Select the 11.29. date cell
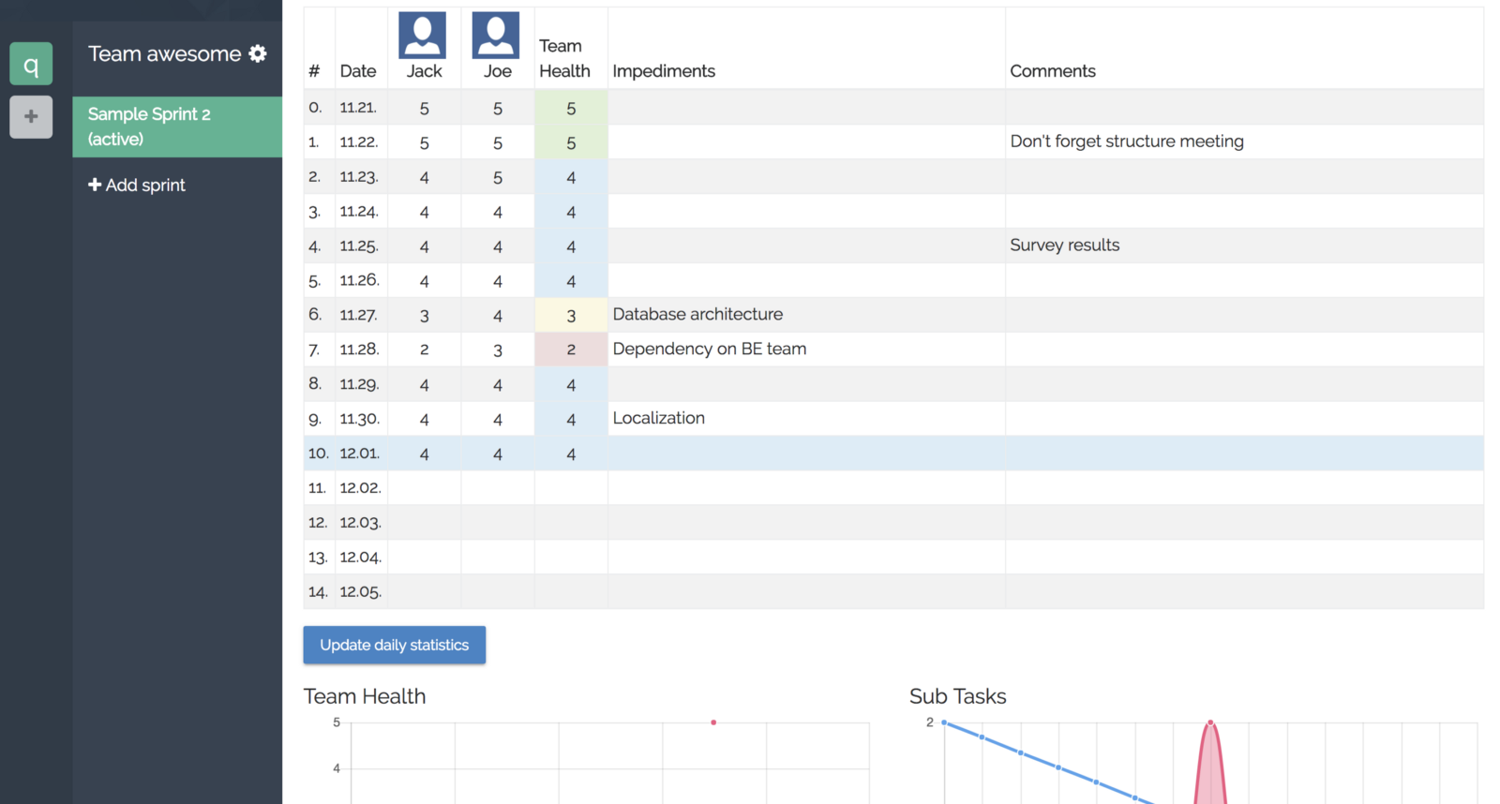This screenshot has height=804, width=1500. point(361,384)
